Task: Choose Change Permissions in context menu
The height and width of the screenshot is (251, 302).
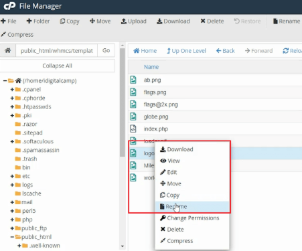Action: tap(192, 218)
